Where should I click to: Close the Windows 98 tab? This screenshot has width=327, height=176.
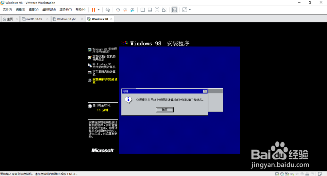(112, 19)
